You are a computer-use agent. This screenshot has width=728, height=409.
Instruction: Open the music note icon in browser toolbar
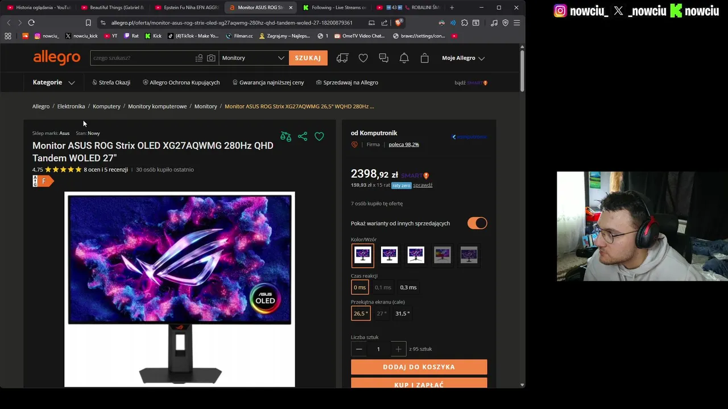pyautogui.click(x=494, y=23)
